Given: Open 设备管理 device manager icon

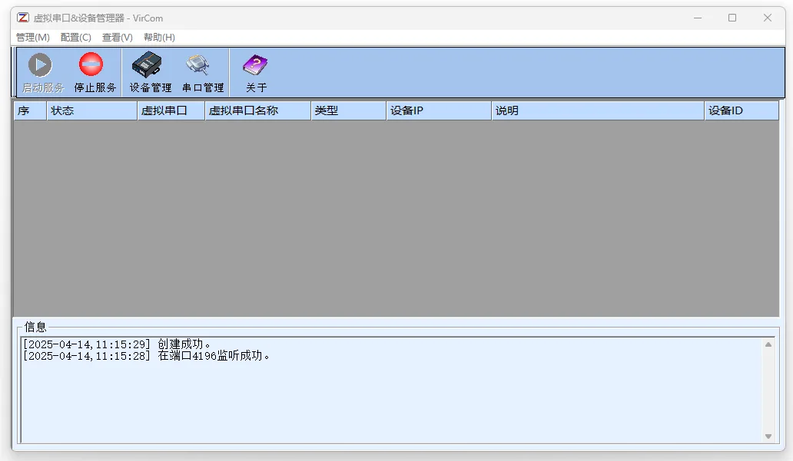Looking at the screenshot, I should tap(147, 65).
